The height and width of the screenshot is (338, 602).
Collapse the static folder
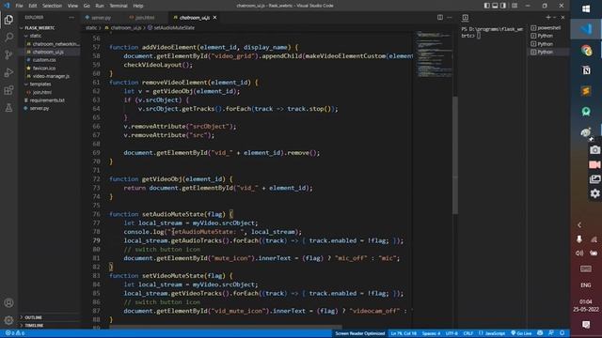tap(36, 36)
